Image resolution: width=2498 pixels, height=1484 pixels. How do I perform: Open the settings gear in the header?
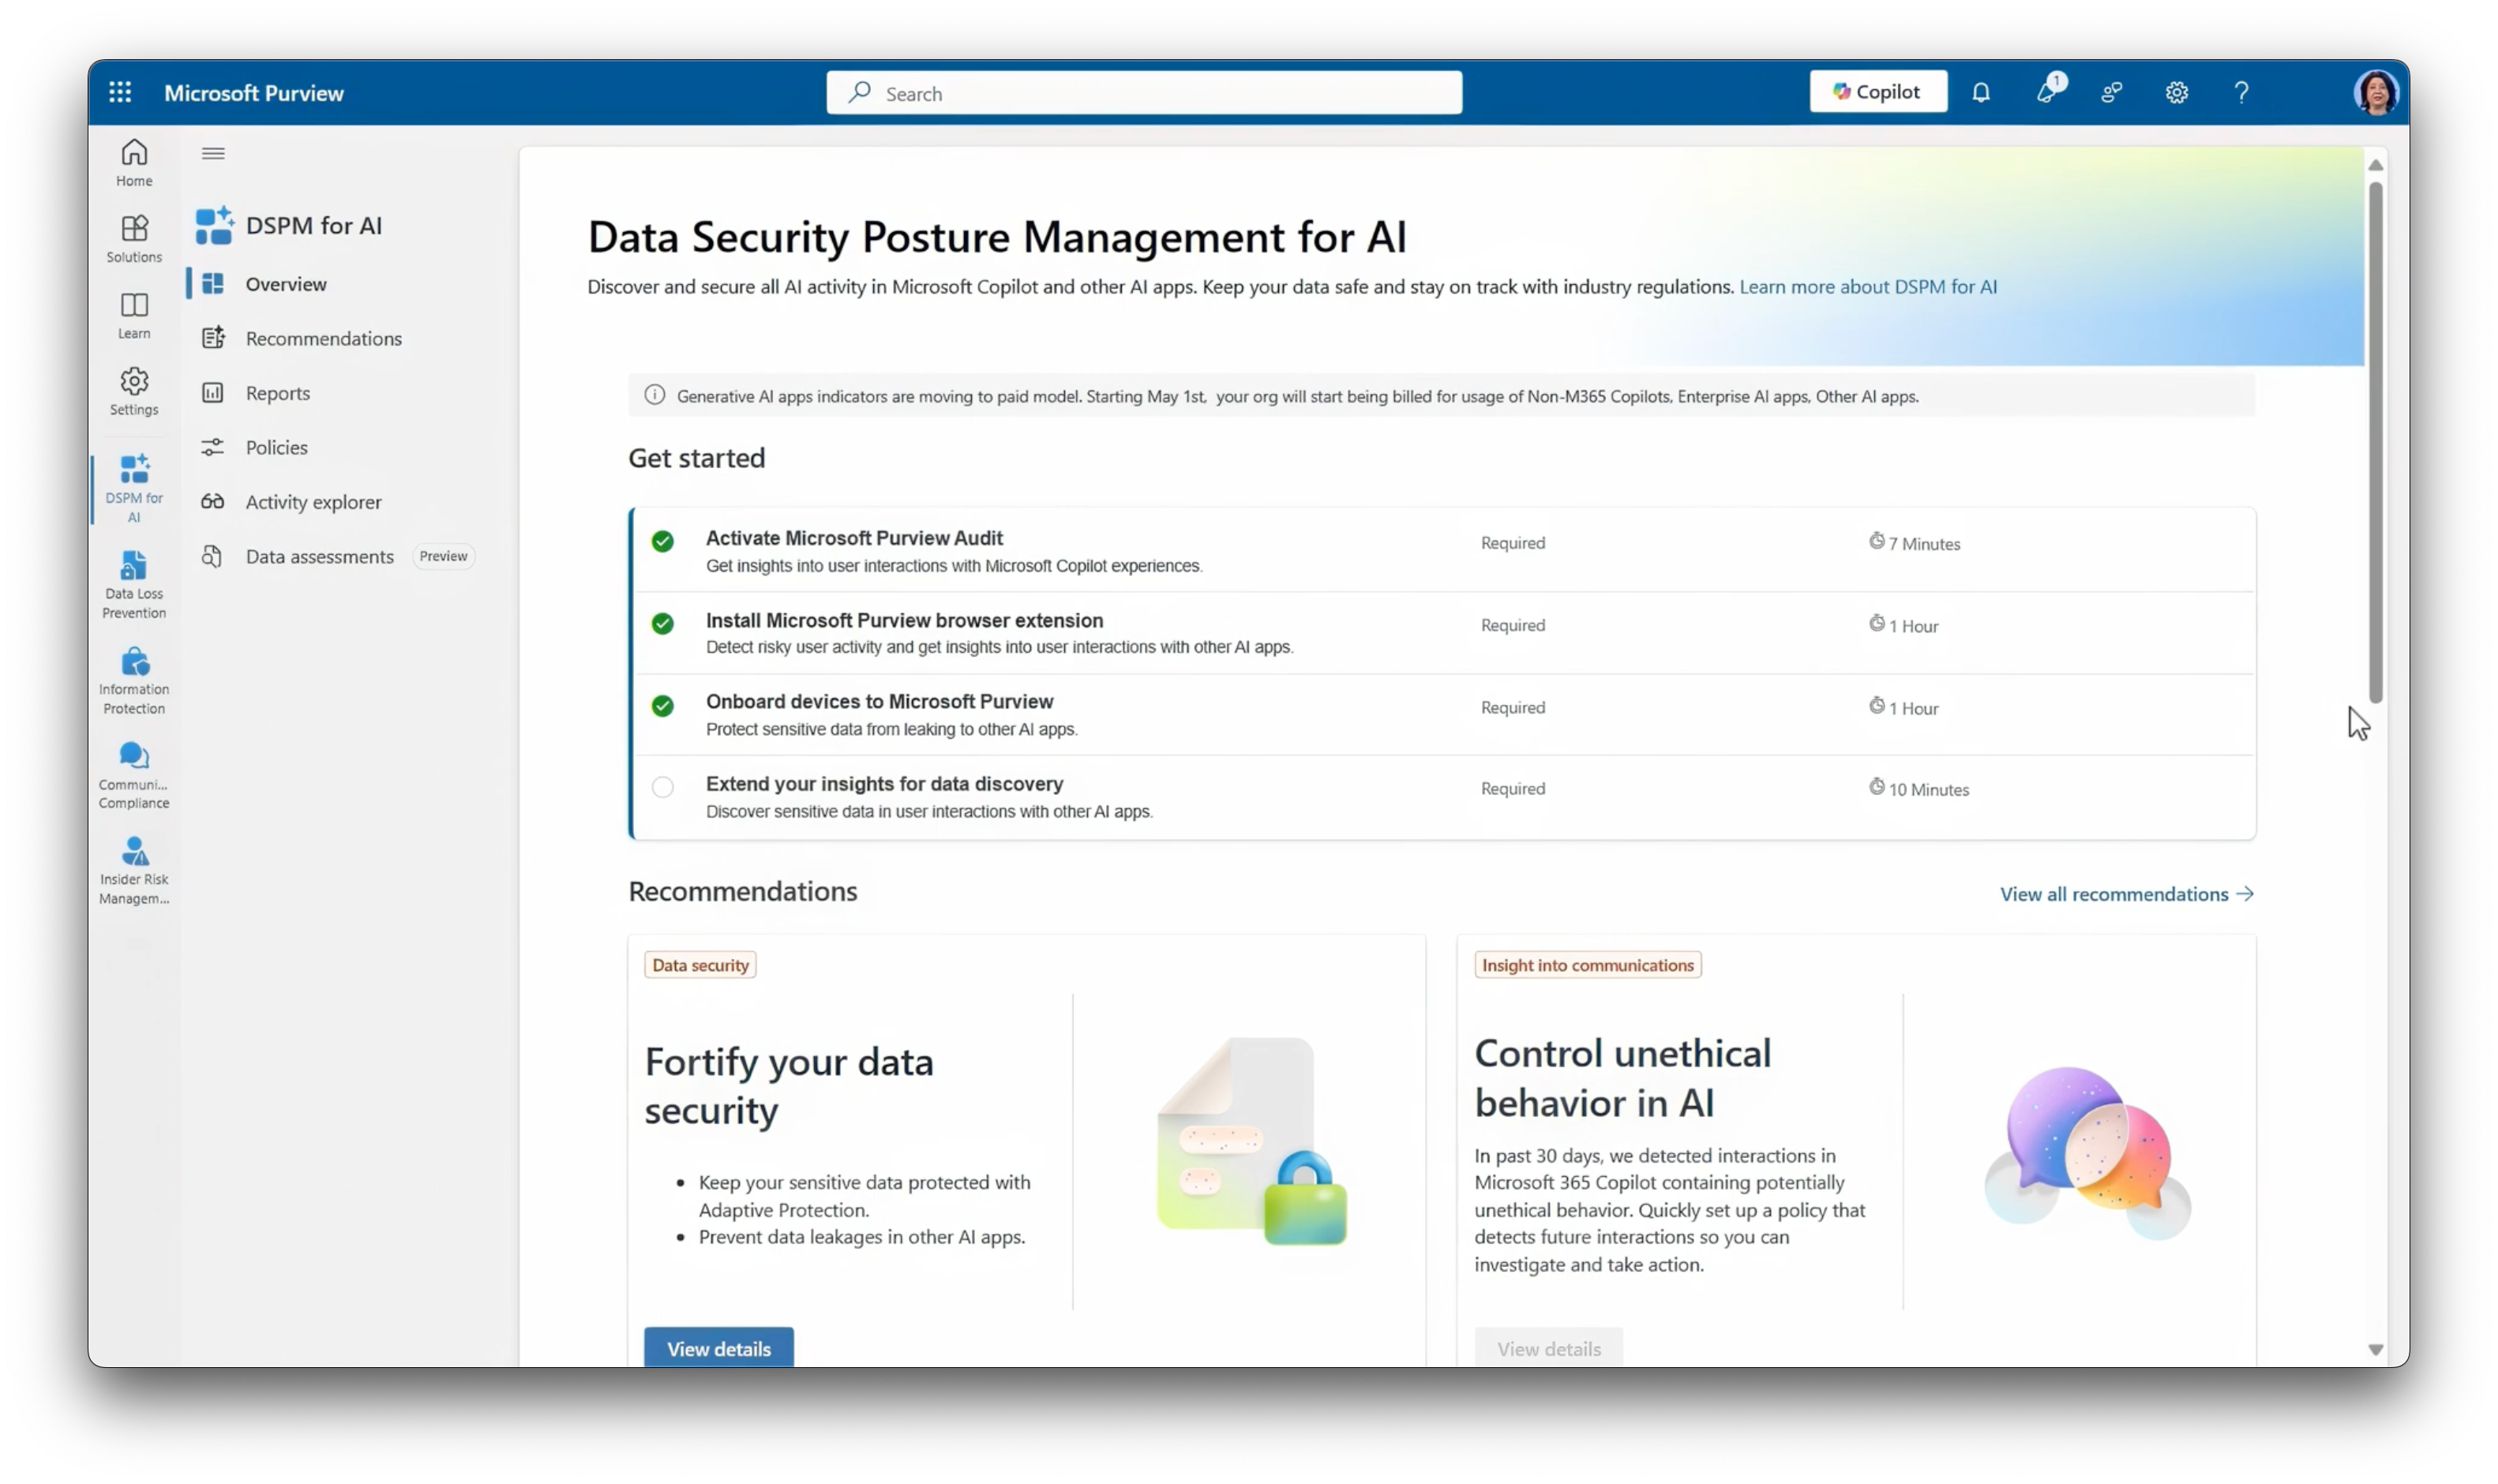[2176, 93]
